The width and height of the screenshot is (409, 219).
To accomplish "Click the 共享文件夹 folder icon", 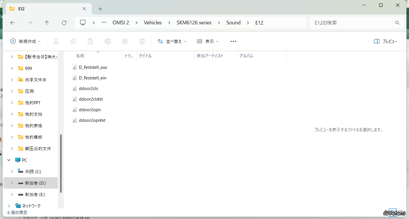I will pos(20,80).
